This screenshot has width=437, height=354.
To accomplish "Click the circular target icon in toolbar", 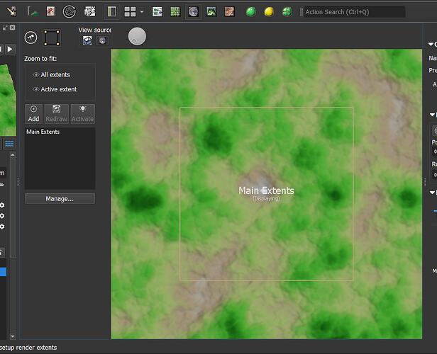I will [70, 12].
